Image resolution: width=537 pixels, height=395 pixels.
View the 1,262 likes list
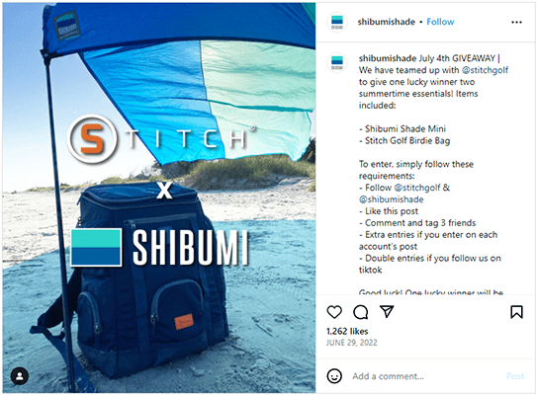click(x=347, y=331)
